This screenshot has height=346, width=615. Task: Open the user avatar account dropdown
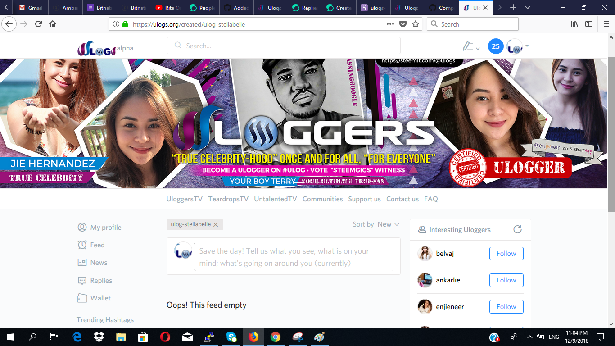tap(518, 46)
